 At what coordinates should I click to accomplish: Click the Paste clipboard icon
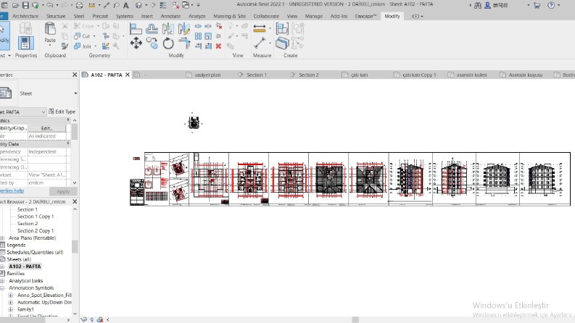click(50, 29)
